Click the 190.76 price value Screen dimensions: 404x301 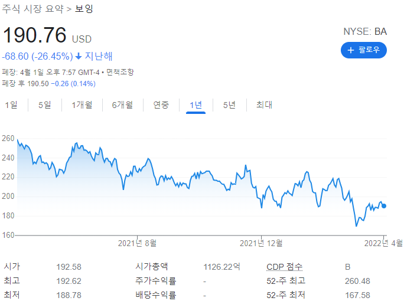(34, 35)
